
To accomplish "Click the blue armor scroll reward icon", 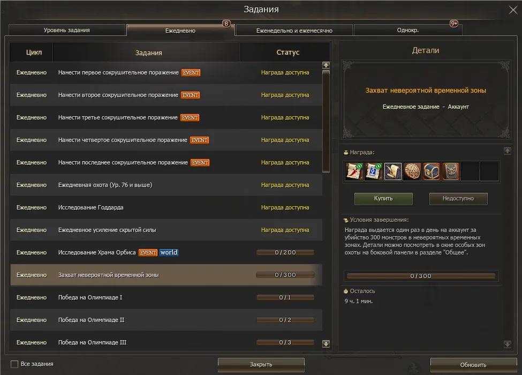I will click(x=374, y=171).
